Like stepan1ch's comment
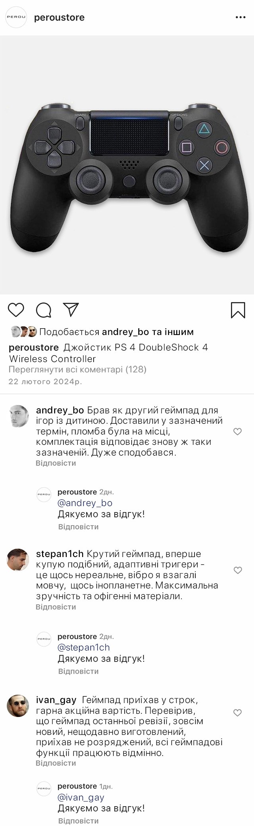The image size is (254, 826). pyautogui.click(x=237, y=570)
